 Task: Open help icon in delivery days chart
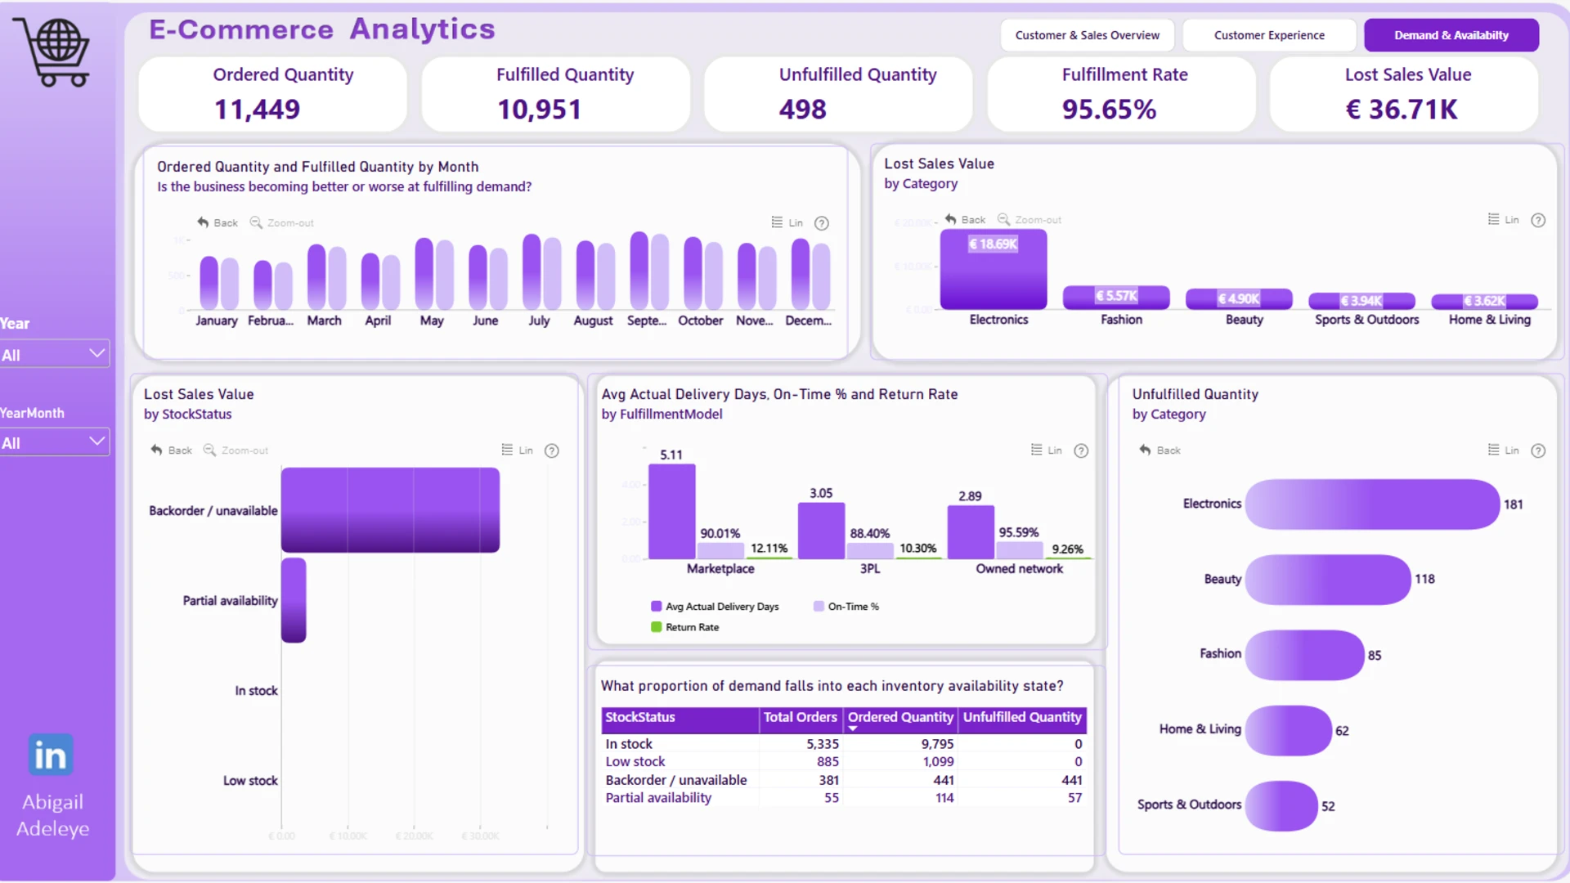pos(1081,450)
